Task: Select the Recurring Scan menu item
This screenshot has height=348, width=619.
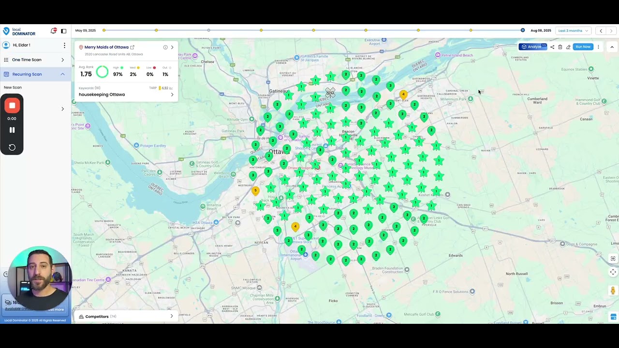Action: pos(35,74)
